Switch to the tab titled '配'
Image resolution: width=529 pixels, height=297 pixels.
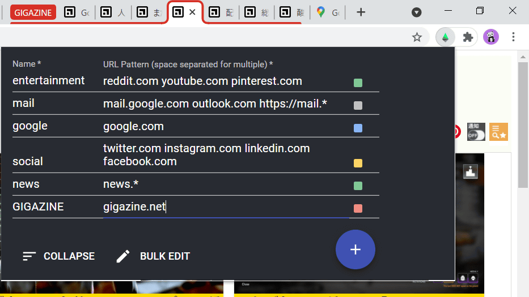pos(221,13)
